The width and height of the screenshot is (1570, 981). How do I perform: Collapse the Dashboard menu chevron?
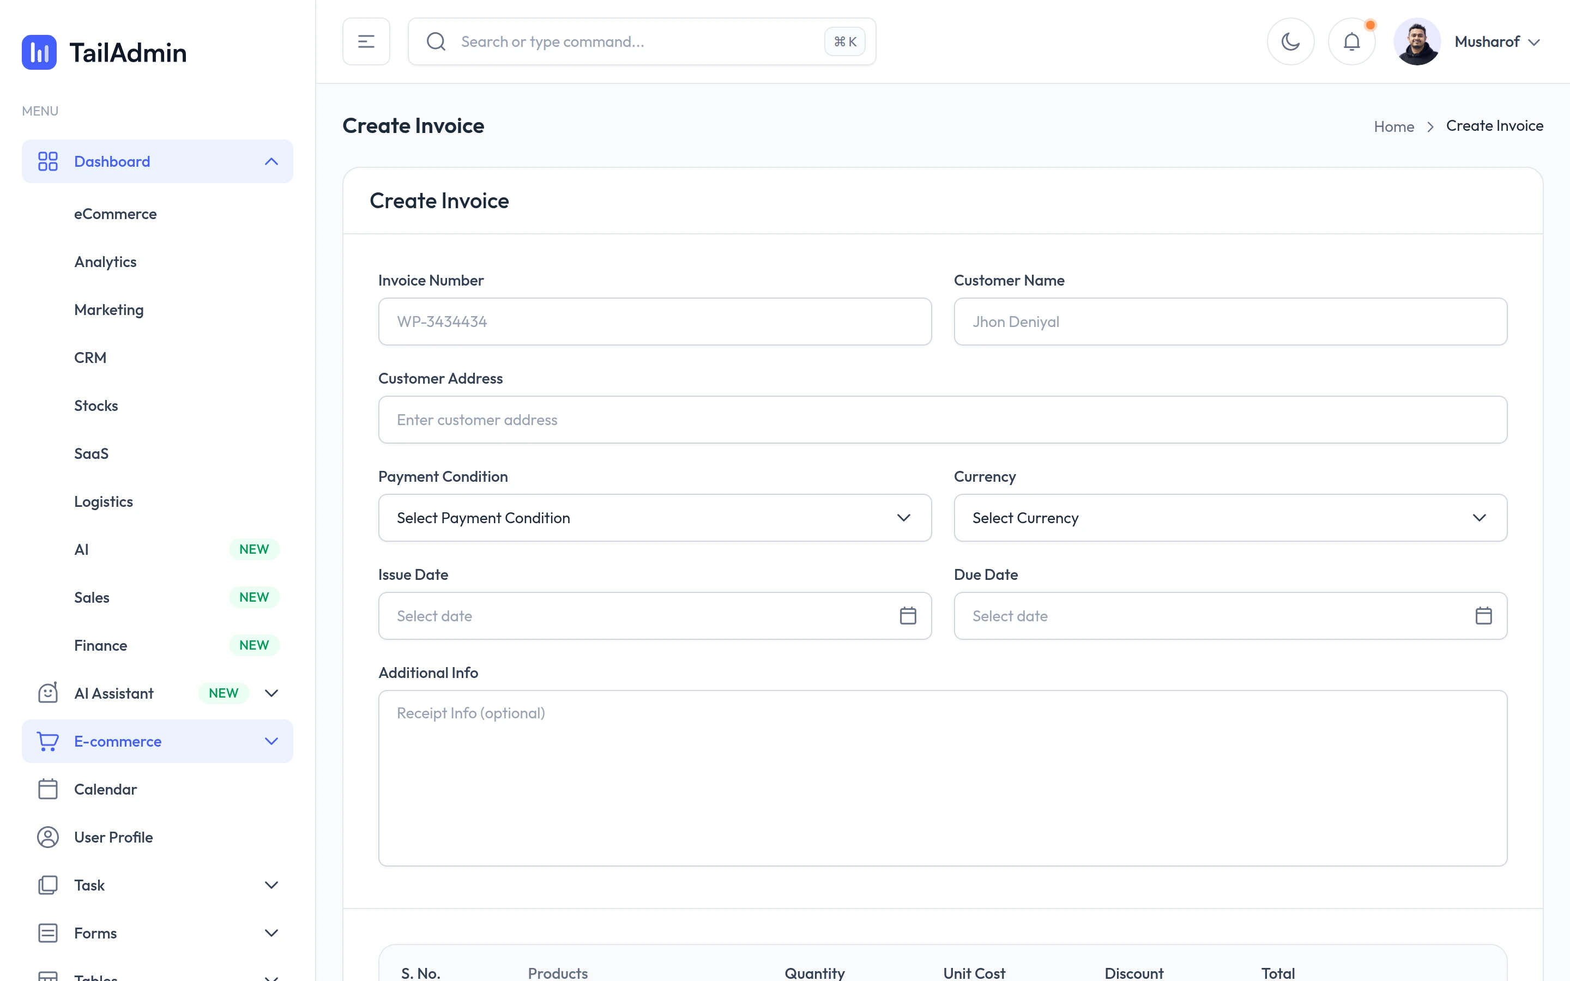271,161
